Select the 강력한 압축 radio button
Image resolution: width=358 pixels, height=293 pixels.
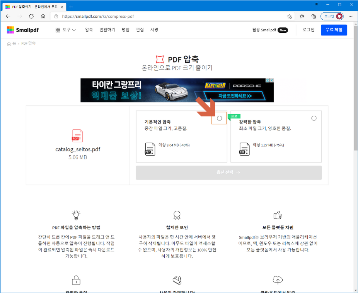[x=314, y=118]
